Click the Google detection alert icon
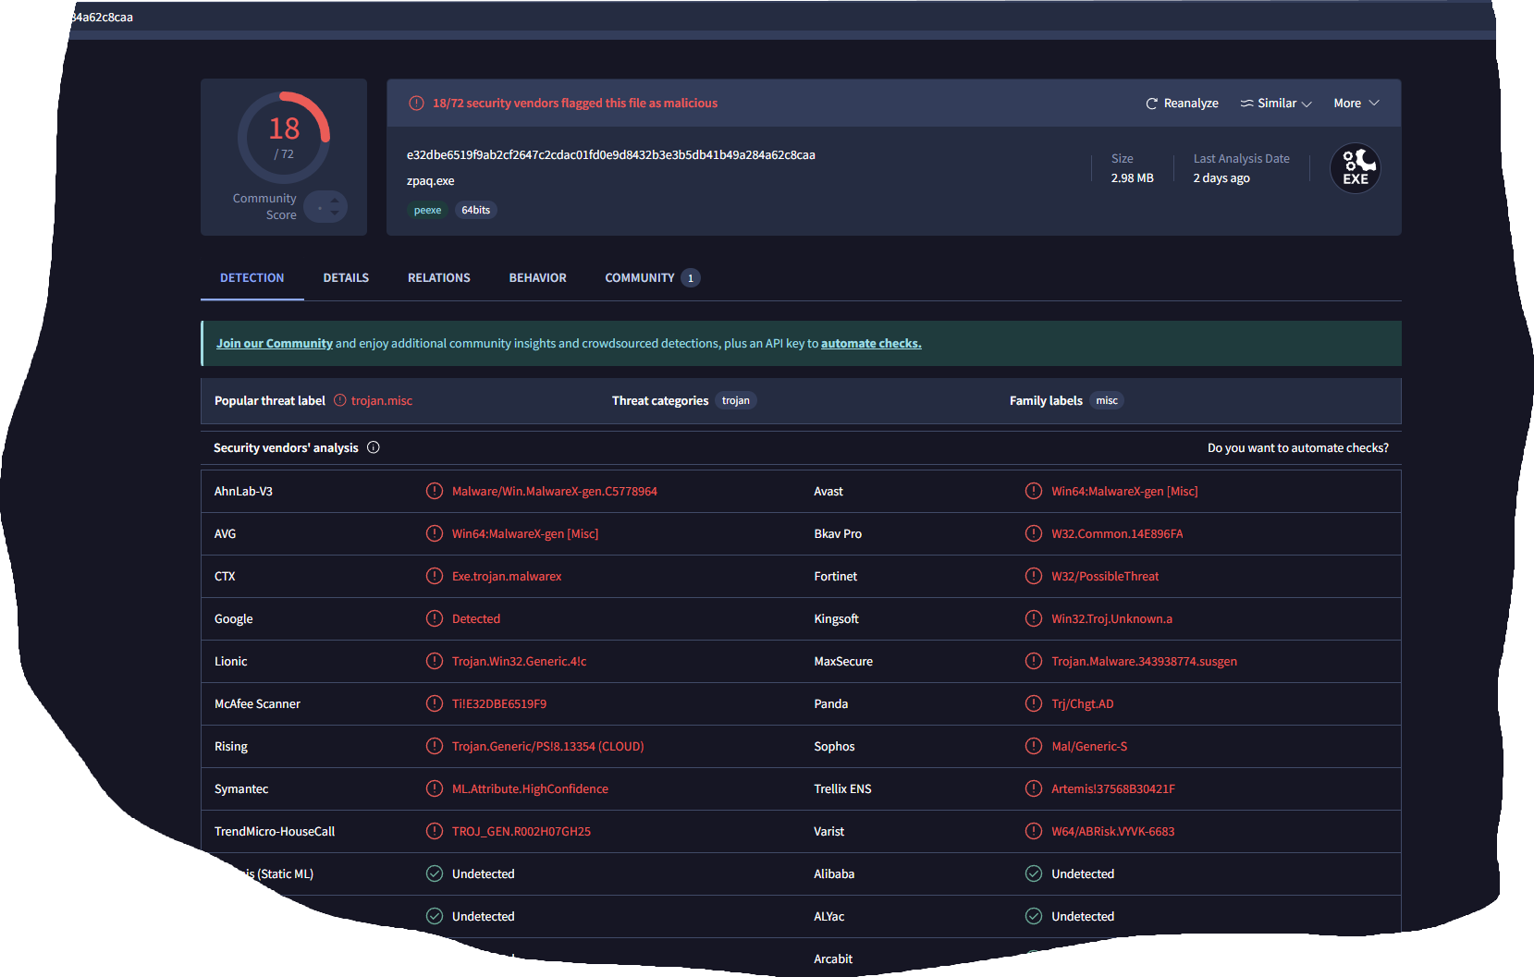 click(435, 618)
